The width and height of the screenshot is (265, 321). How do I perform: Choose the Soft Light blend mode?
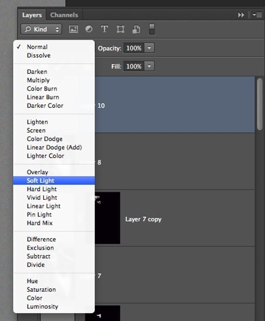tap(40, 180)
